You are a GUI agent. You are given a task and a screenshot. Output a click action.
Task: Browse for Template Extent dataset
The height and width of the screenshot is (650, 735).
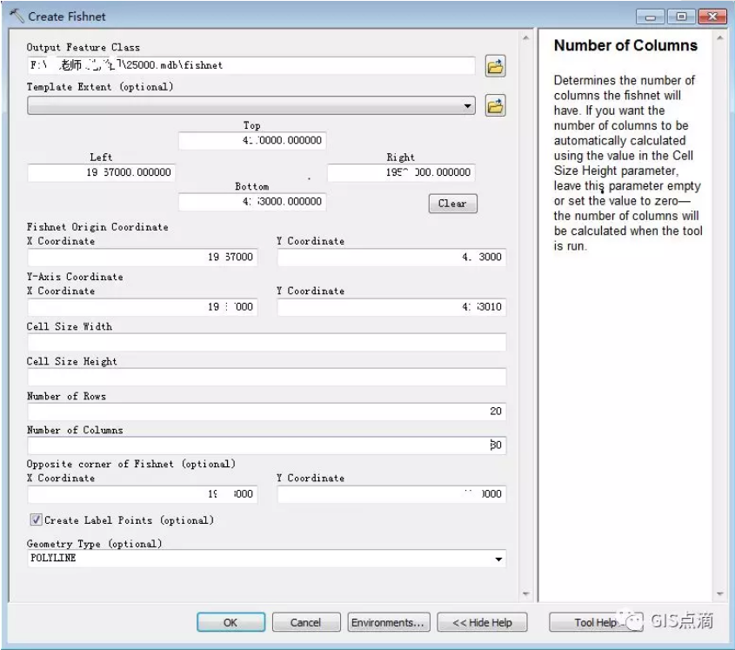495,105
